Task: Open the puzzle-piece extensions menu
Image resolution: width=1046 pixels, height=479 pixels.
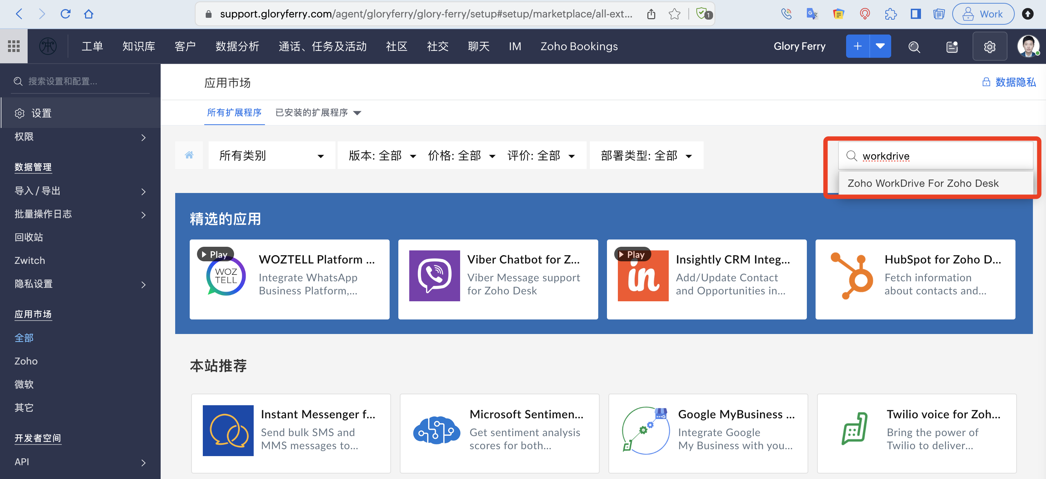Action: [x=890, y=14]
